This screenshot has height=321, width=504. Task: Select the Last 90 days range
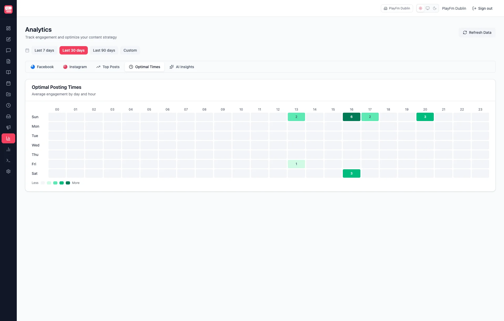click(104, 50)
